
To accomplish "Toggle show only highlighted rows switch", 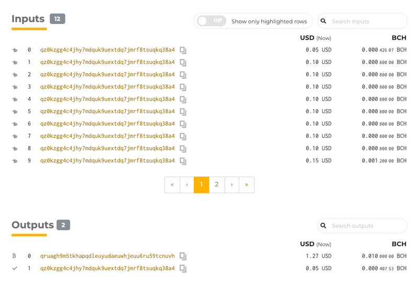I will coord(211,21).
